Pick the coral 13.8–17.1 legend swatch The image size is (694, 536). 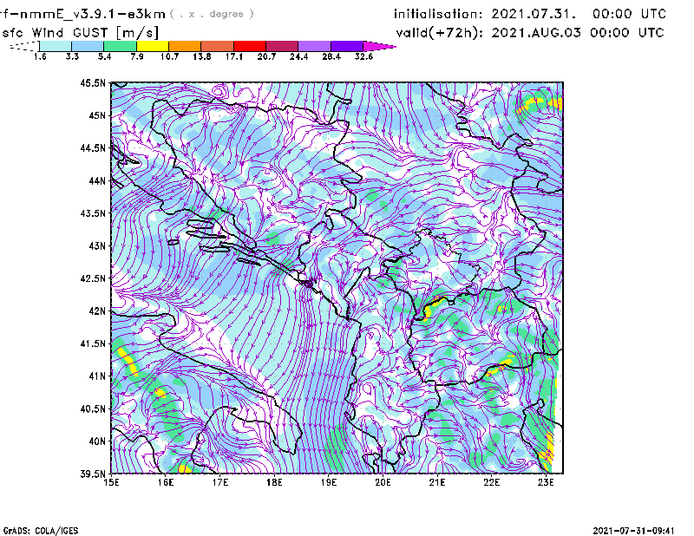218,46
